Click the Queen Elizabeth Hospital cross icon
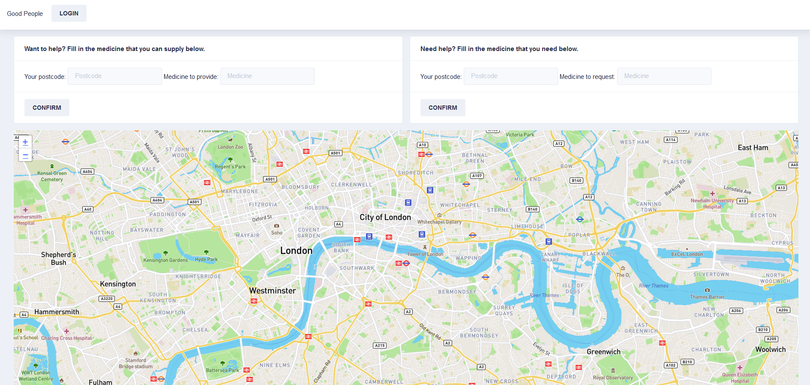This screenshot has width=810, height=385. (740, 367)
